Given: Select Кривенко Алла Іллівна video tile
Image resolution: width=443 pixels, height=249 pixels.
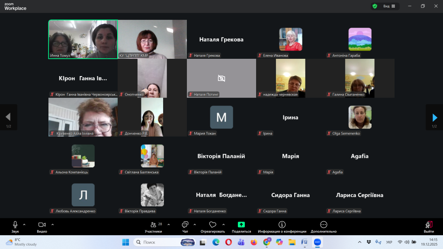Looking at the screenshot, I should [83, 117].
